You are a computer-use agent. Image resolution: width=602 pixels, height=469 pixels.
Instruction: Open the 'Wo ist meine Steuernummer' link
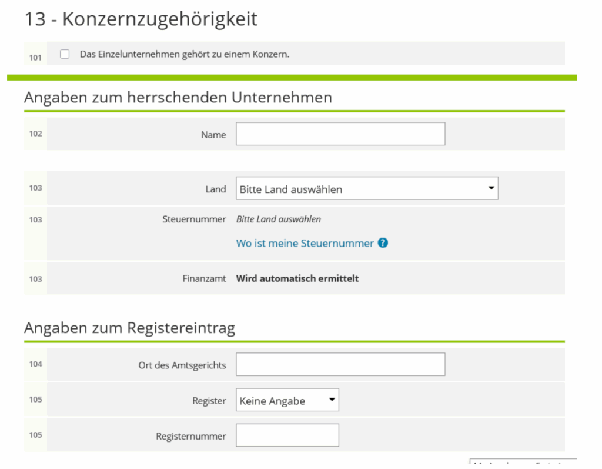(x=305, y=243)
